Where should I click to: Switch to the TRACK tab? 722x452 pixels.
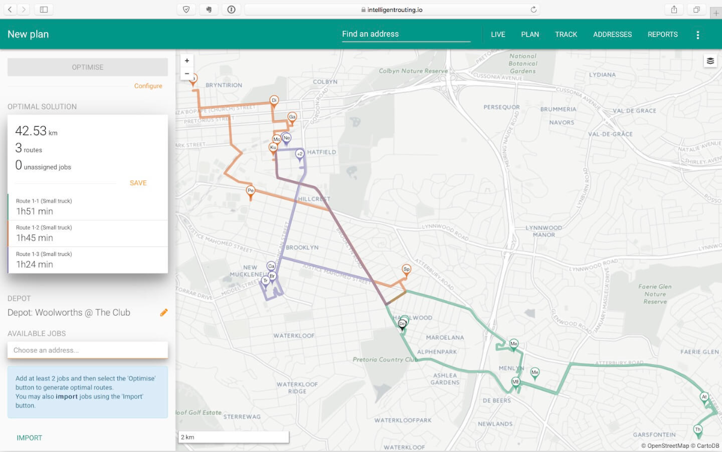(x=566, y=35)
